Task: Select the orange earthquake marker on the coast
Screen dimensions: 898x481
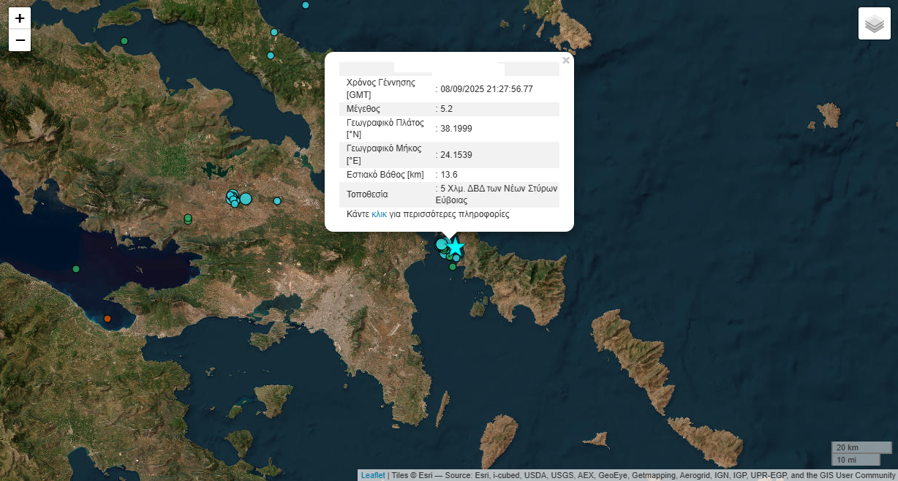Action: click(107, 319)
